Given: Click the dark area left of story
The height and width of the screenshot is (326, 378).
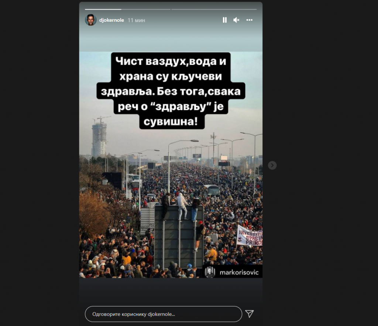Looking at the screenshot, I should point(39,163).
